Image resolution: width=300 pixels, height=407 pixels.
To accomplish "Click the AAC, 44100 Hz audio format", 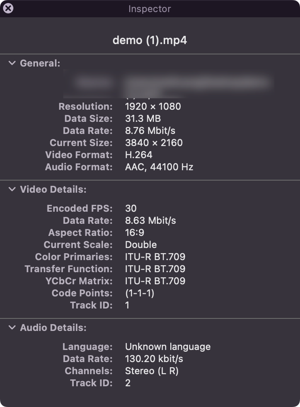I will [159, 167].
